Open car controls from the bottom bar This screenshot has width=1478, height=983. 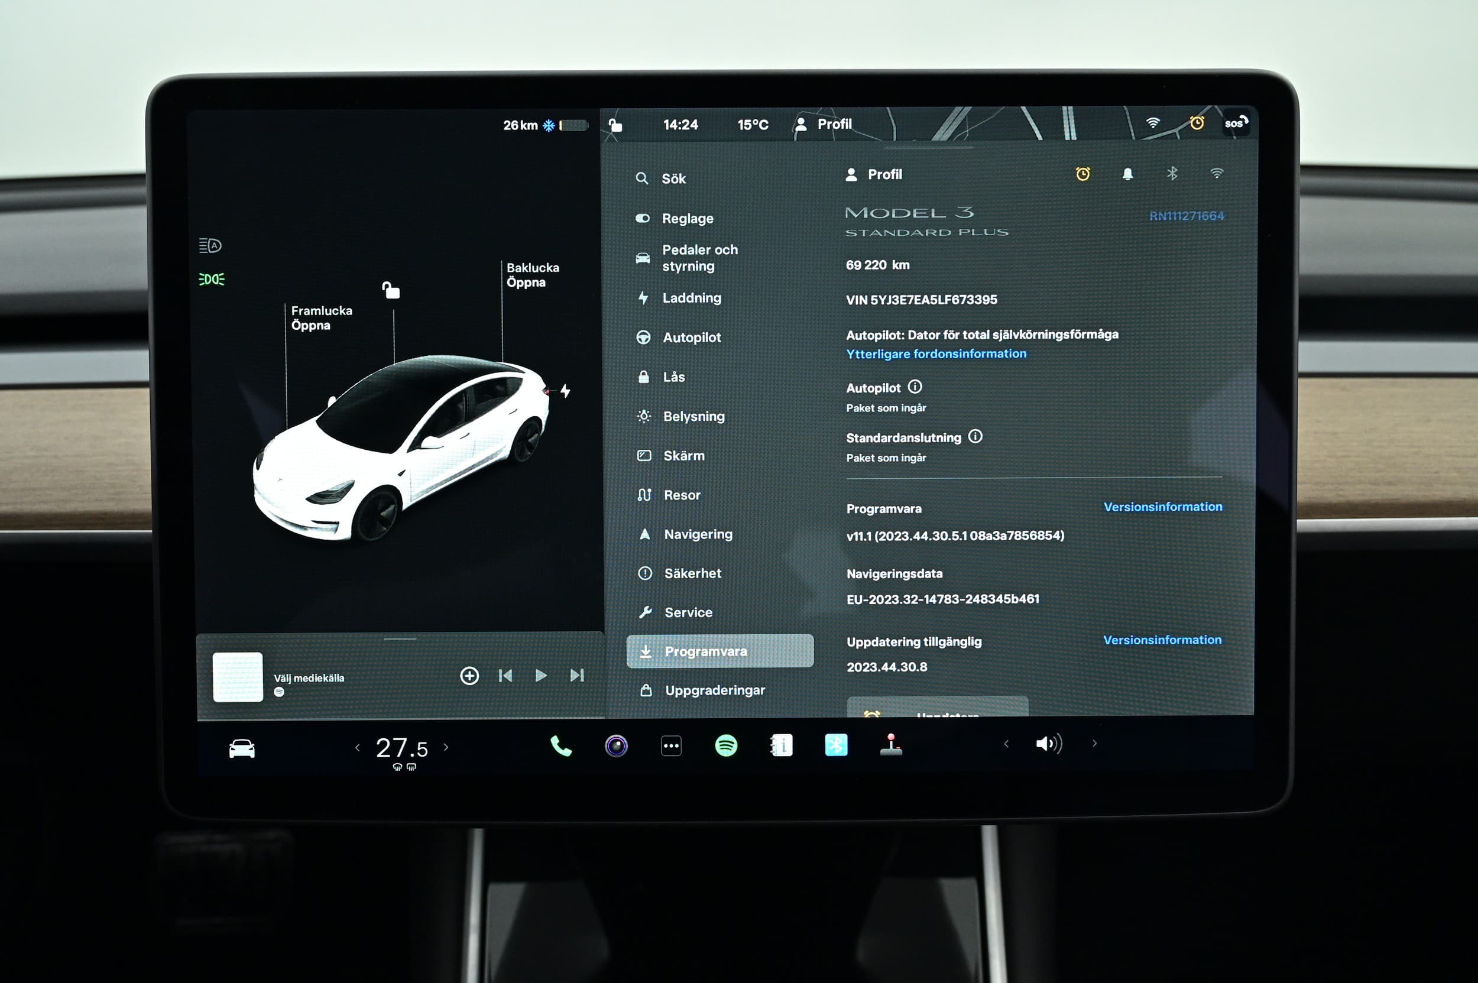[x=242, y=748]
